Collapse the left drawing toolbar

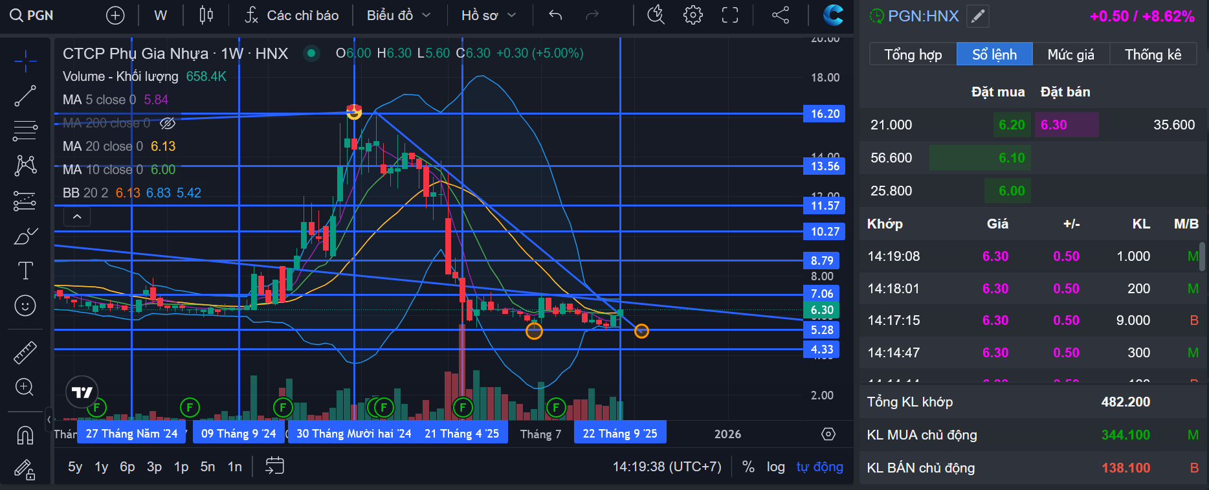tap(49, 419)
